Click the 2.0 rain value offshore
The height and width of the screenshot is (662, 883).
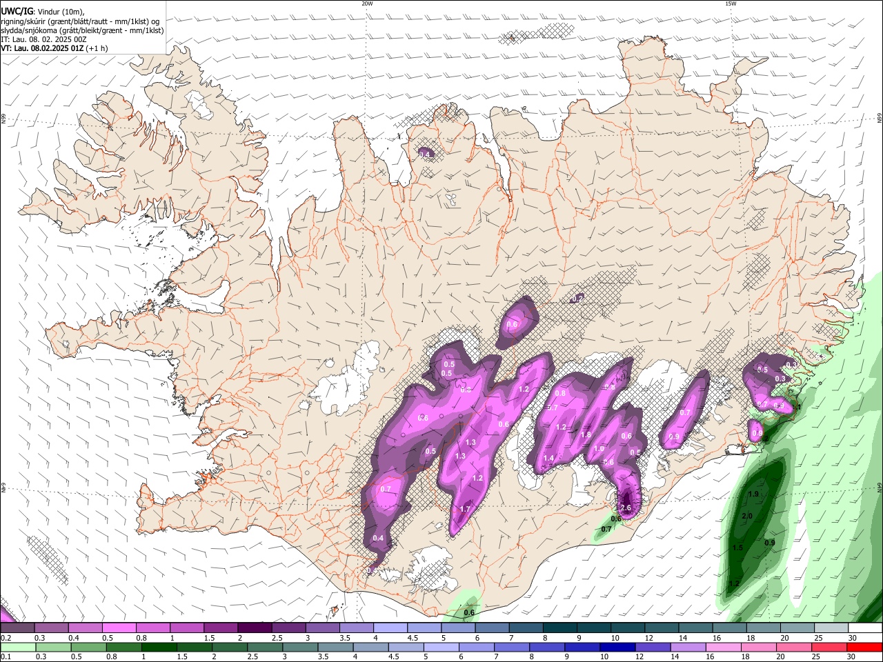(x=746, y=516)
